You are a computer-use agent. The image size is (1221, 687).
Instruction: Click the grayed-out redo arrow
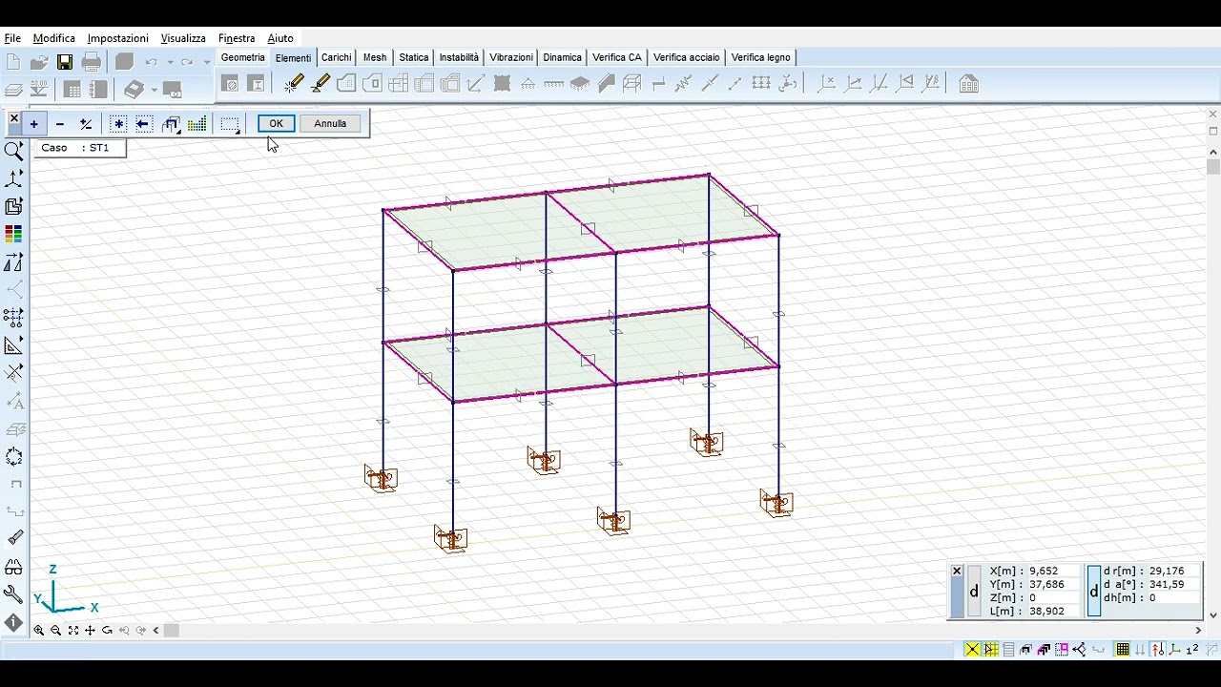pyautogui.click(x=187, y=62)
